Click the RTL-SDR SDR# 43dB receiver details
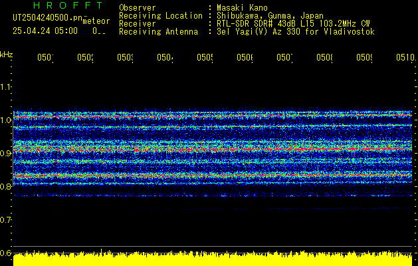Viewport: 418px width, 266px height. tap(293, 24)
